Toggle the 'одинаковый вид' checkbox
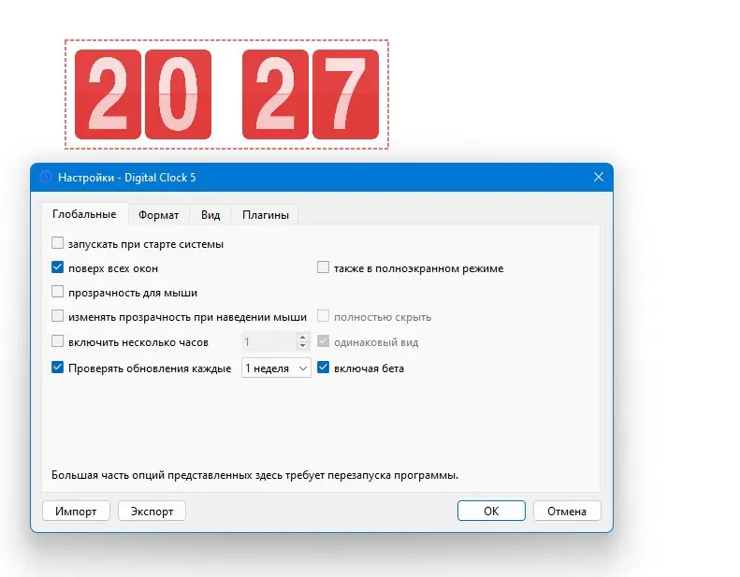This screenshot has height=577, width=740. tap(323, 341)
